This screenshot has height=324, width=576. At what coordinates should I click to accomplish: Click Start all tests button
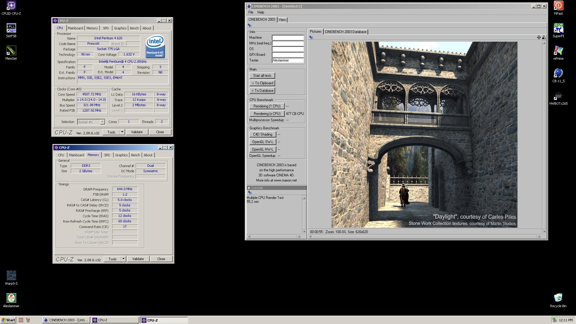coord(262,76)
